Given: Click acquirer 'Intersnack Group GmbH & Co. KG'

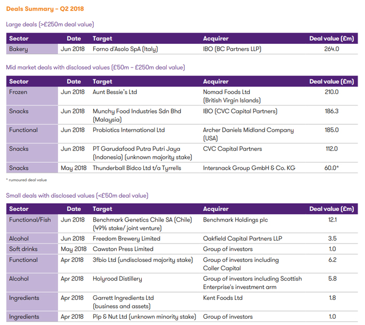Looking at the screenshot, I should pos(249,168).
